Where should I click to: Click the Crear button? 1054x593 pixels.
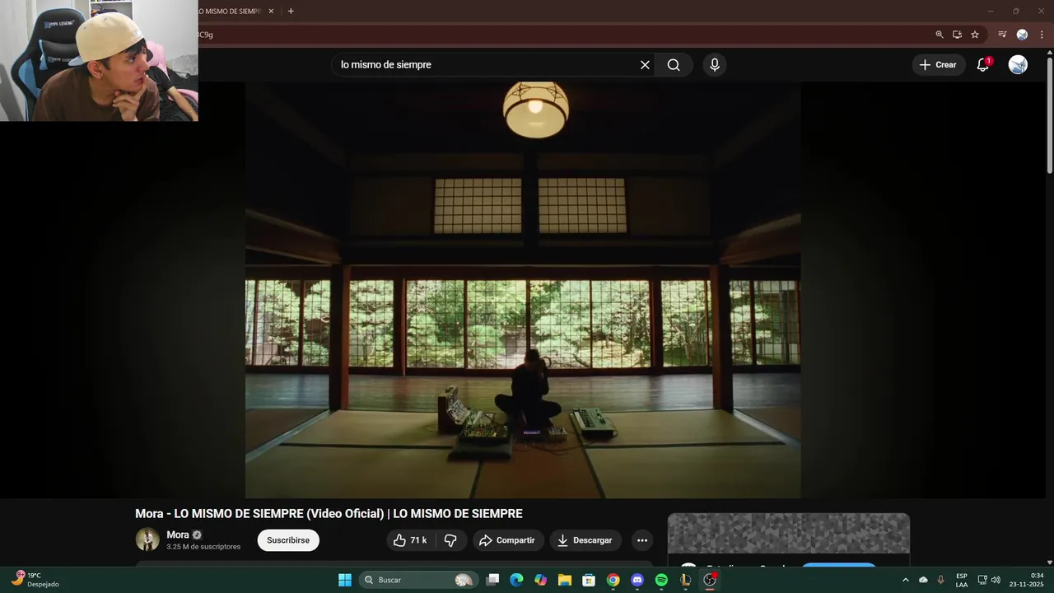tap(938, 65)
